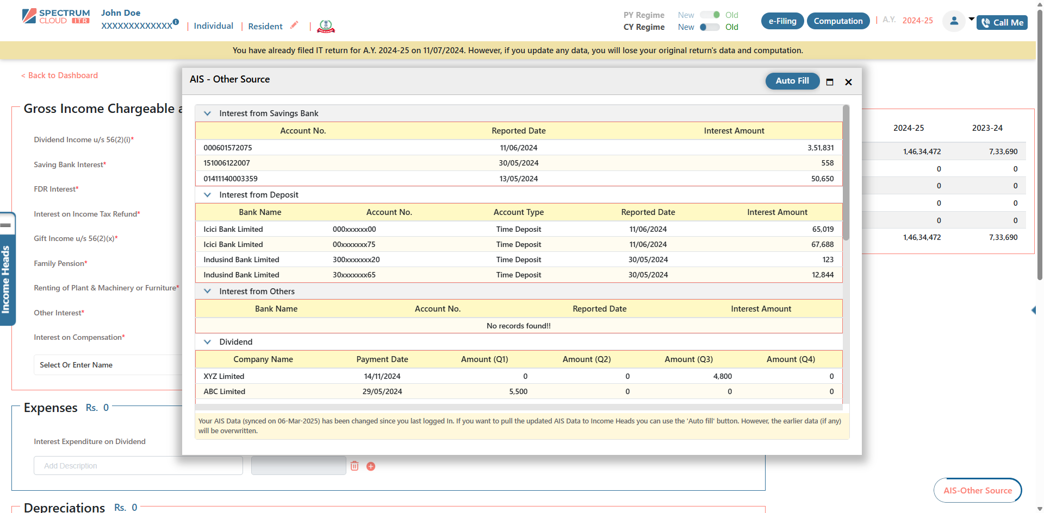
Task: Click the AIS dialog vertical scrollbar
Action: click(x=846, y=174)
